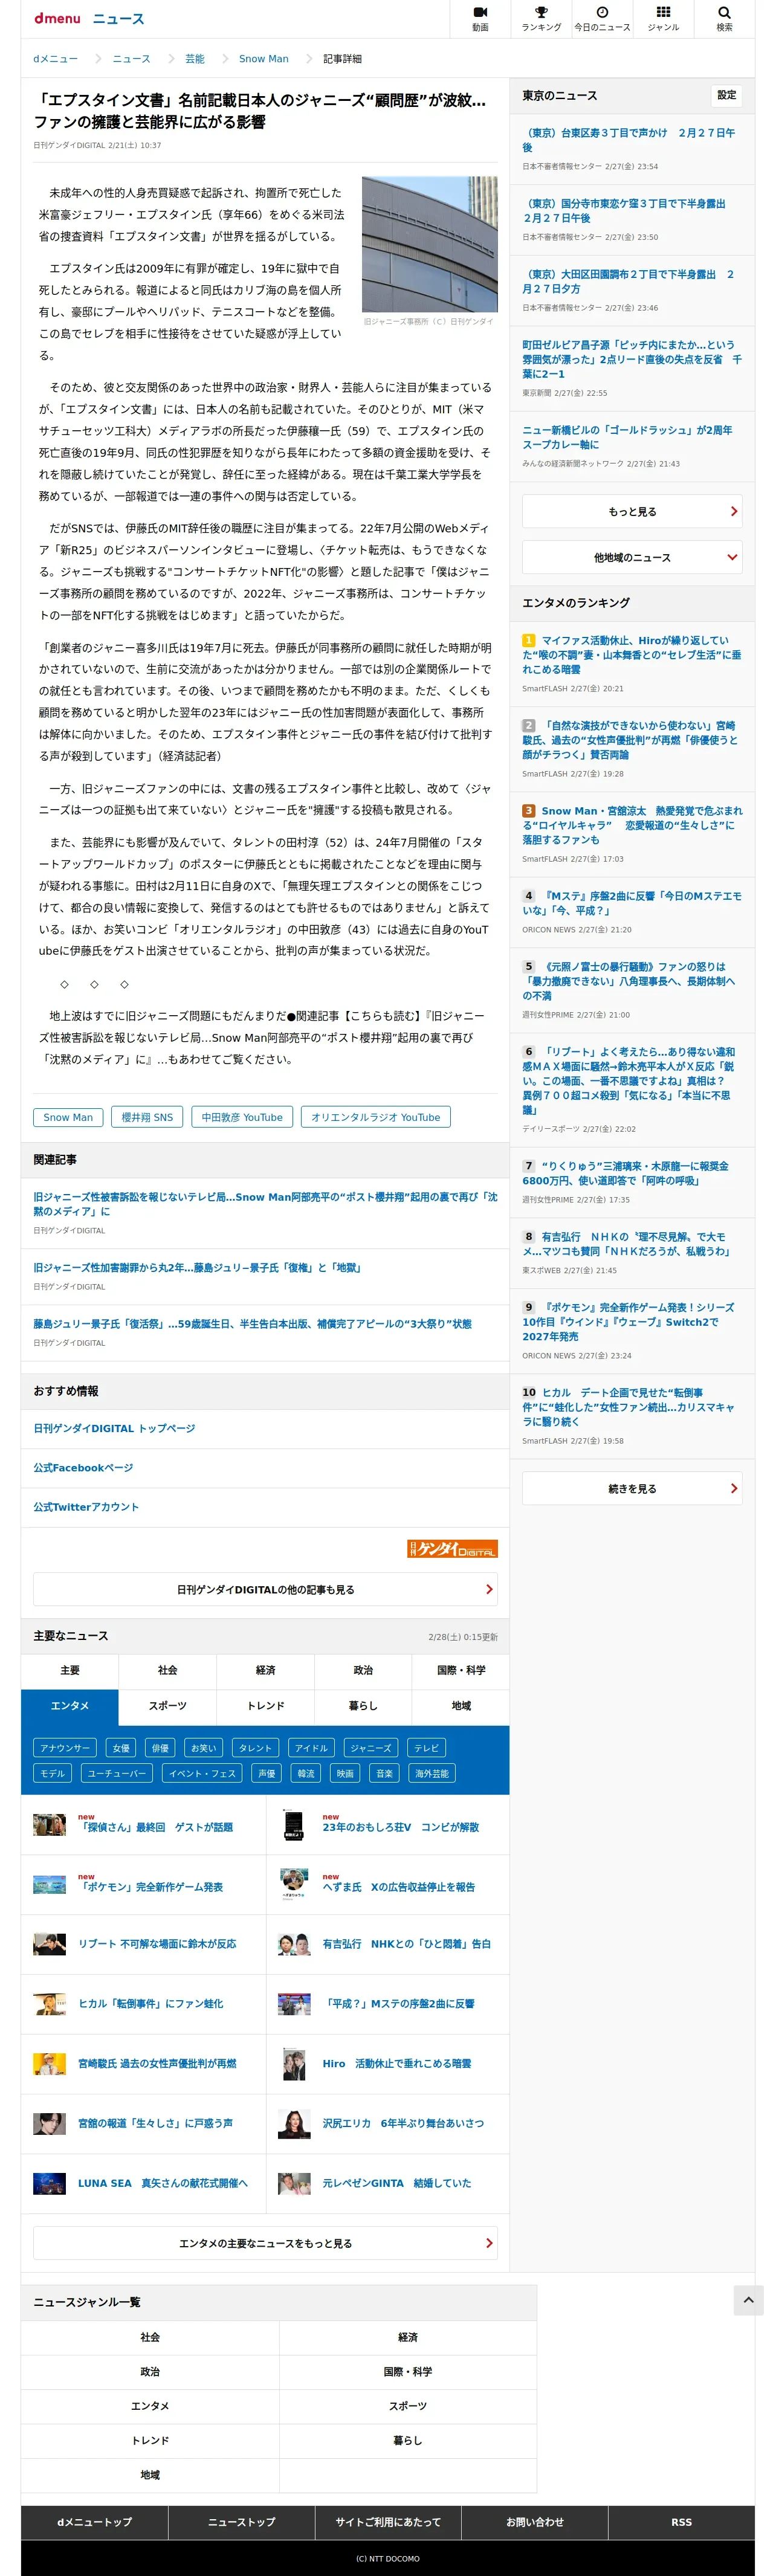
Task: Open 今日のニュース clock icon
Action: (602, 19)
